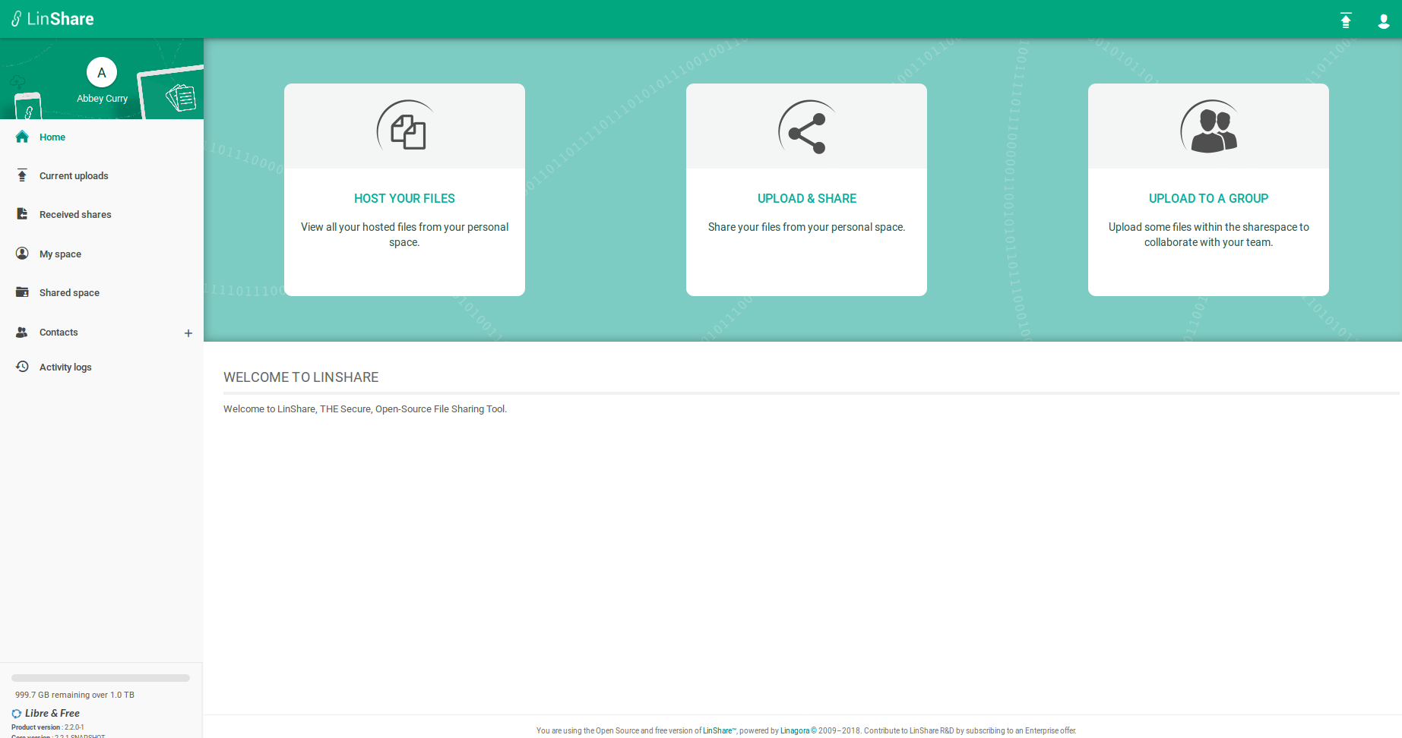Viewport: 1402px width, 738px height.
Task: Click the WELCOME TO LINSHARE heading
Action: click(301, 377)
